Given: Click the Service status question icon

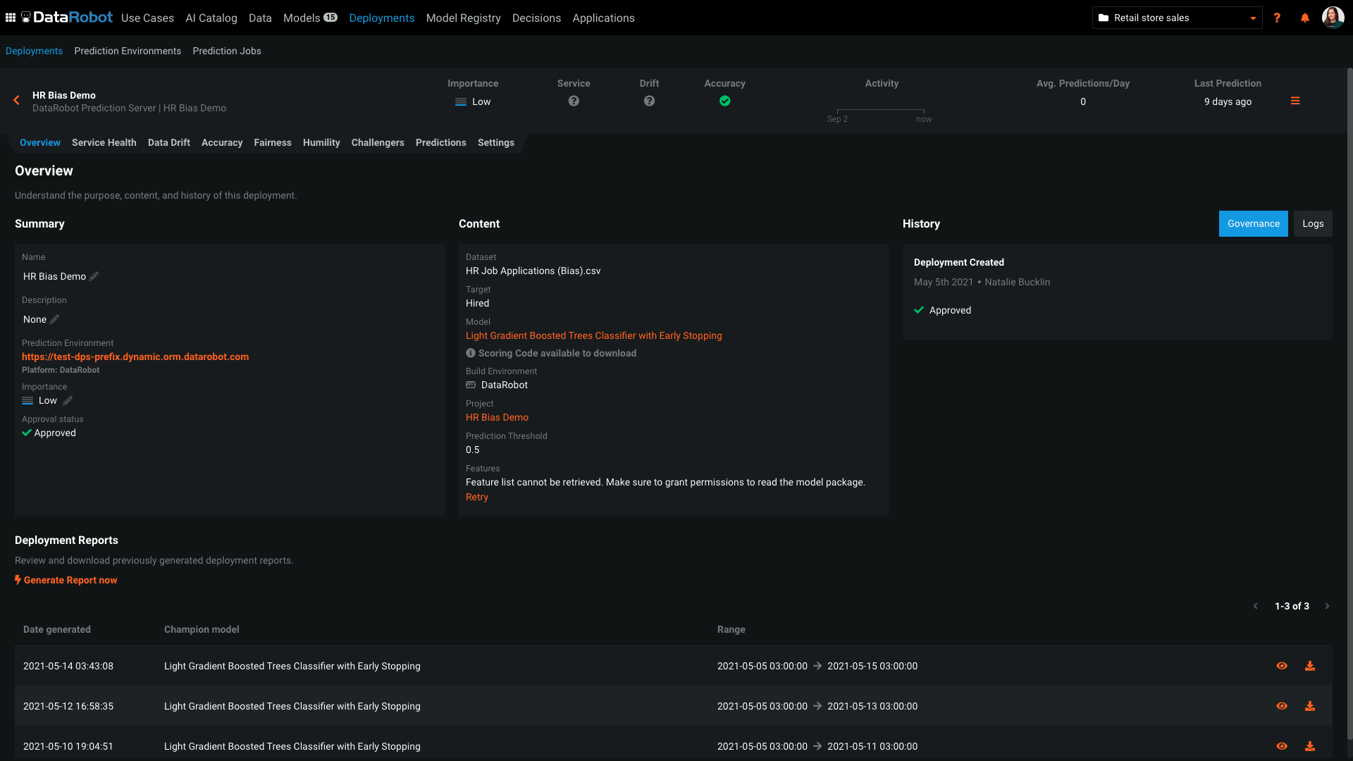Looking at the screenshot, I should [x=574, y=101].
